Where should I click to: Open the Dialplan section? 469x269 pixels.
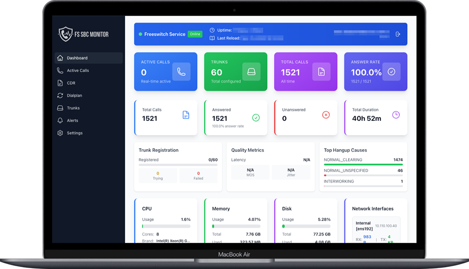coord(74,96)
